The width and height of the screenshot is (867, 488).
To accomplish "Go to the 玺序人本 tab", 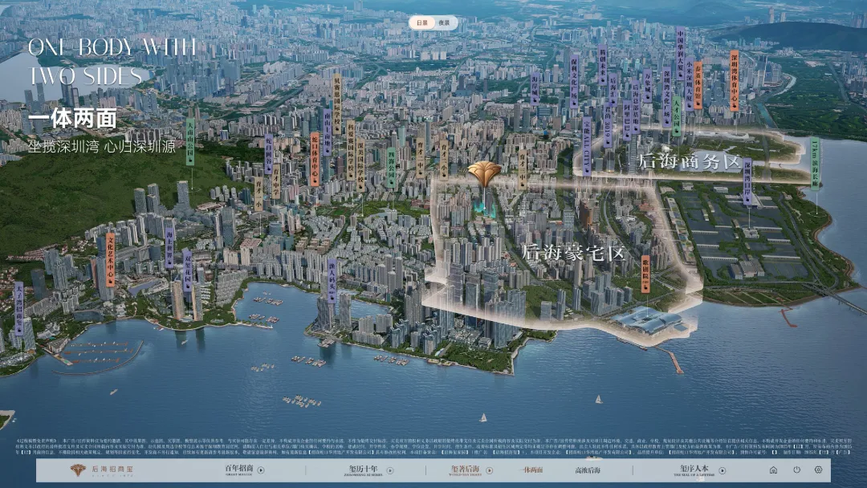I will [693, 469].
